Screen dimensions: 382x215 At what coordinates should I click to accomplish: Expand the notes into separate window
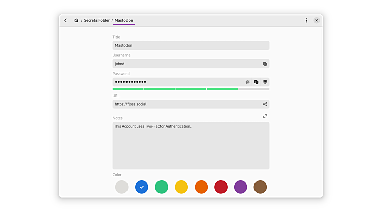(265, 116)
